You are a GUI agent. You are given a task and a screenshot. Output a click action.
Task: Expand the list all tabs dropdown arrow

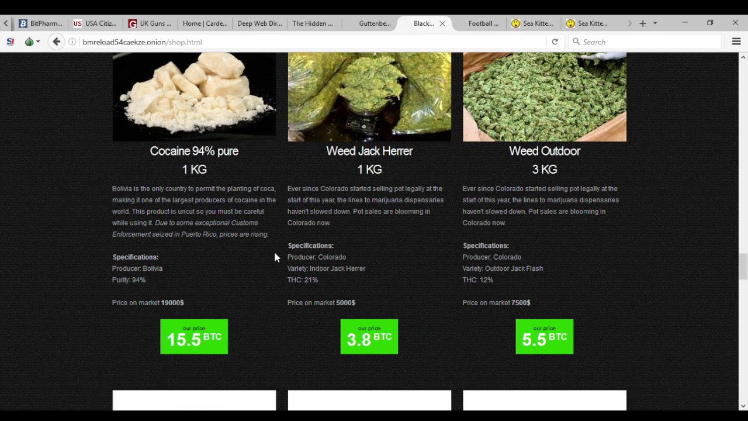[654, 23]
